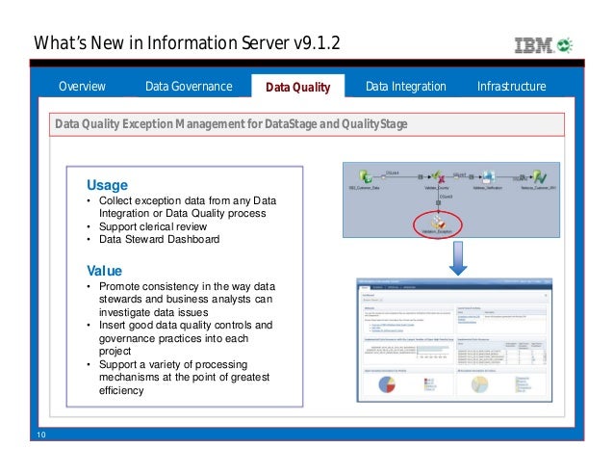Go to the Data Integration tab
This screenshot has width=614, height=475.
click(406, 86)
